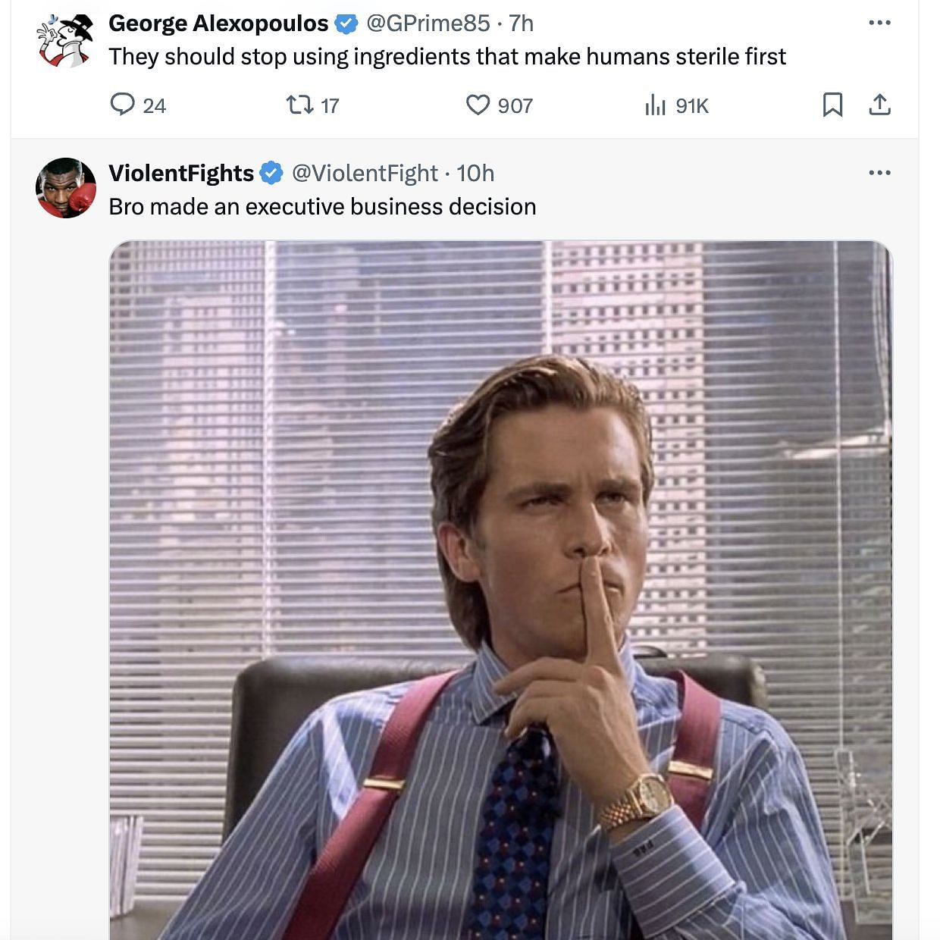The height and width of the screenshot is (940, 940).
Task: Share George Alexopoulos's tweet
Action: click(879, 104)
